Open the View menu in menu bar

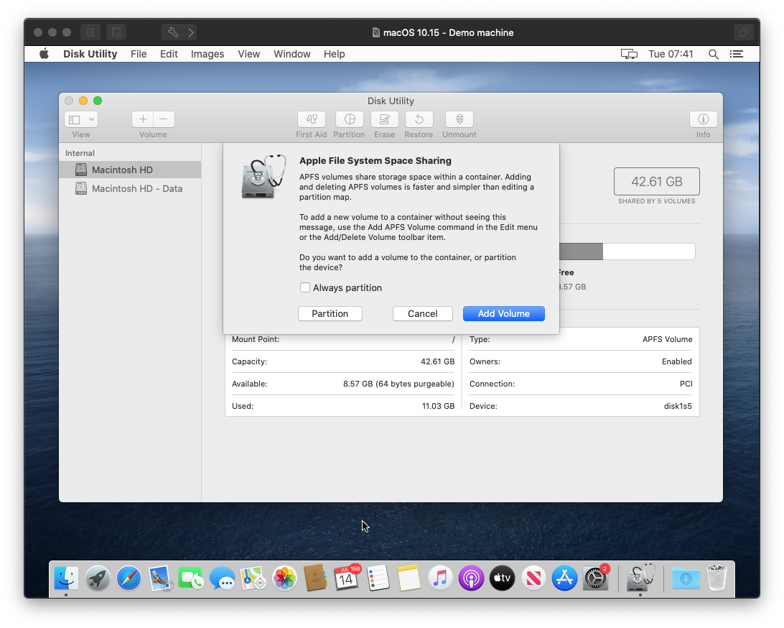pos(248,54)
